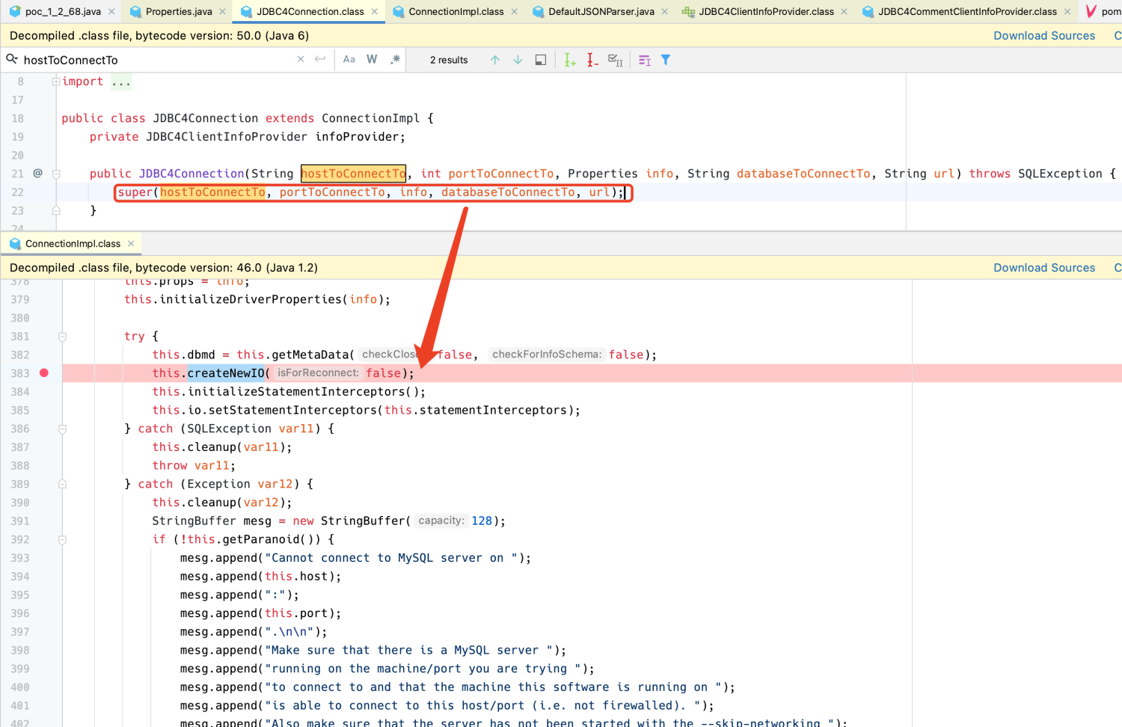Viewport: 1122px width, 727px height.
Task: Toggle Regex search option
Action: click(395, 60)
